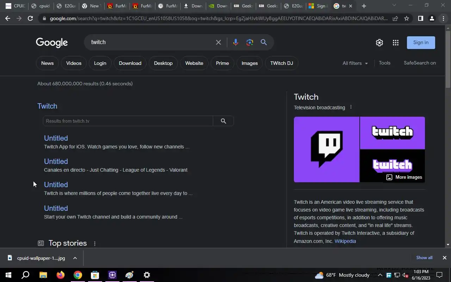Select the Website filter chip
Viewport: 451px width, 282px height.
click(x=194, y=63)
